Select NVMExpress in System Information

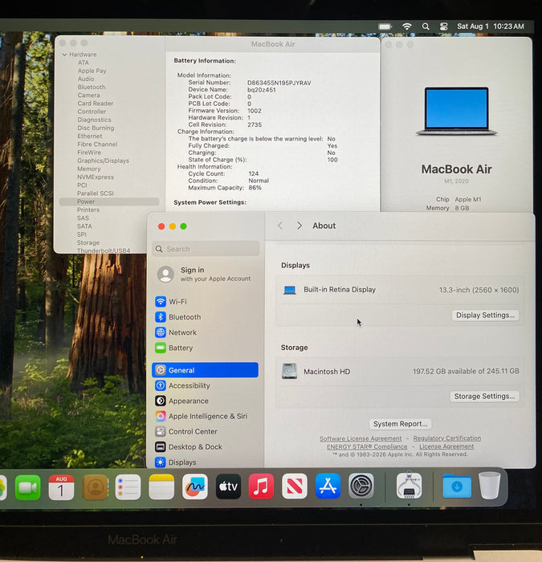(96, 177)
